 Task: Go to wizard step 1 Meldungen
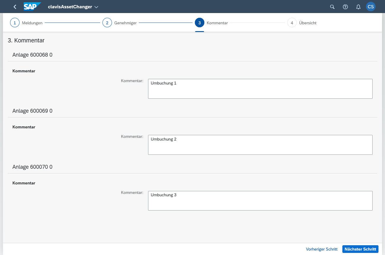coord(15,23)
